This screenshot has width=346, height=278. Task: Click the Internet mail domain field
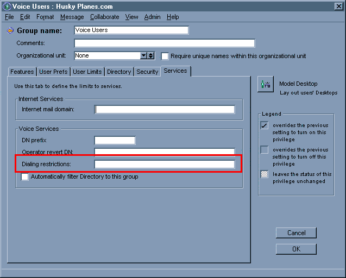[165, 109]
